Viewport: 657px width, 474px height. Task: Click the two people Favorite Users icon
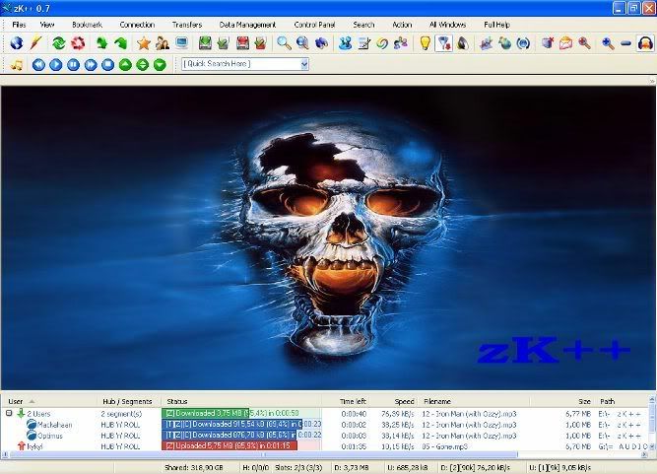pos(163,43)
